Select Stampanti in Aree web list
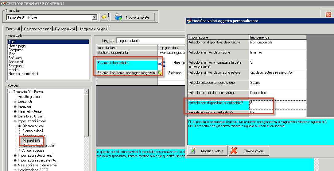The image size is (334, 171). 16,66
